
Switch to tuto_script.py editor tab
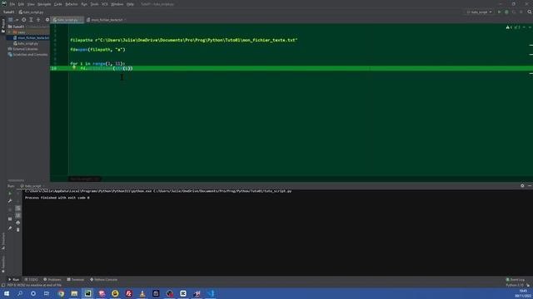pos(67,20)
